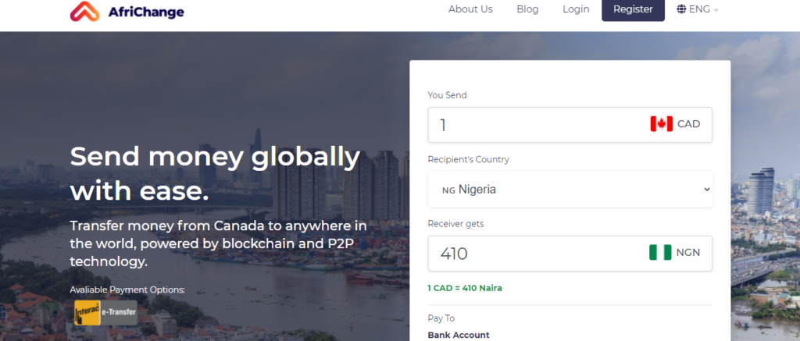Click the AfriChange brand name text

point(148,12)
